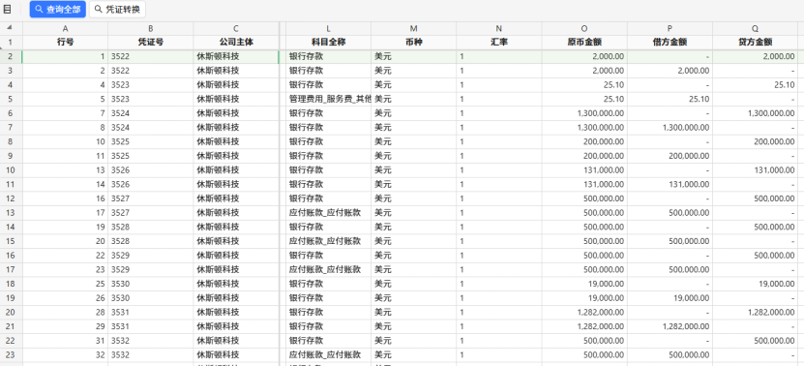The image size is (804, 366).
Task: Click the 200,000.00 cell in 借方金额 column
Action: (670, 156)
